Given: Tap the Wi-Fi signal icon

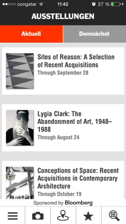Looking at the screenshot, I should pyautogui.click(x=41, y=4).
